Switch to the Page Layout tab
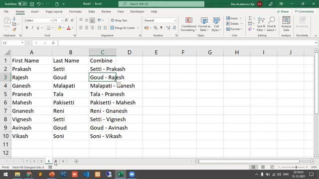319x179 pixels. (54, 11)
